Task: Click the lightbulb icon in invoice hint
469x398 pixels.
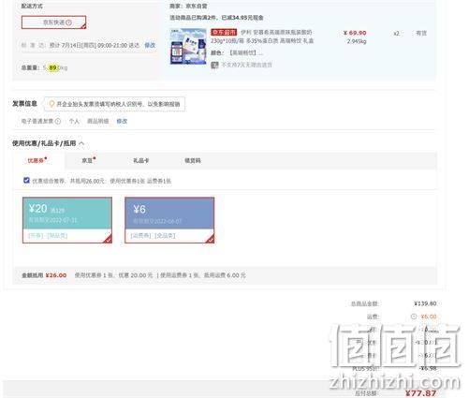Action: 51,104
